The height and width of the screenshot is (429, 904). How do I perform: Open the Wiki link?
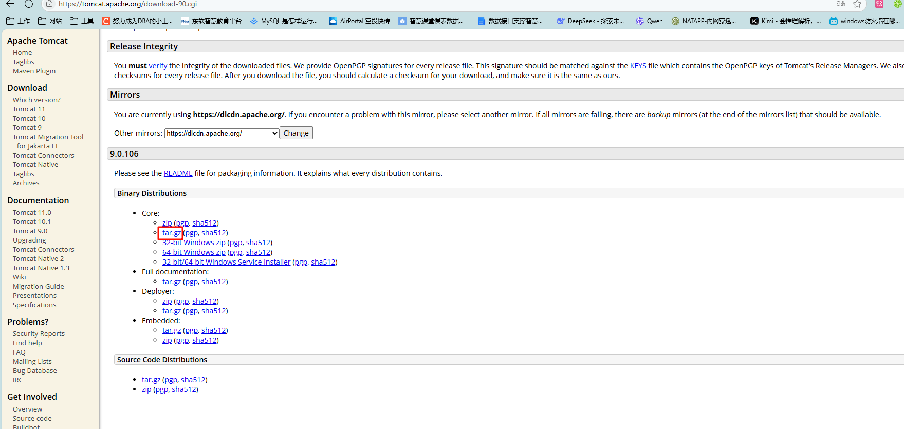[x=19, y=277]
